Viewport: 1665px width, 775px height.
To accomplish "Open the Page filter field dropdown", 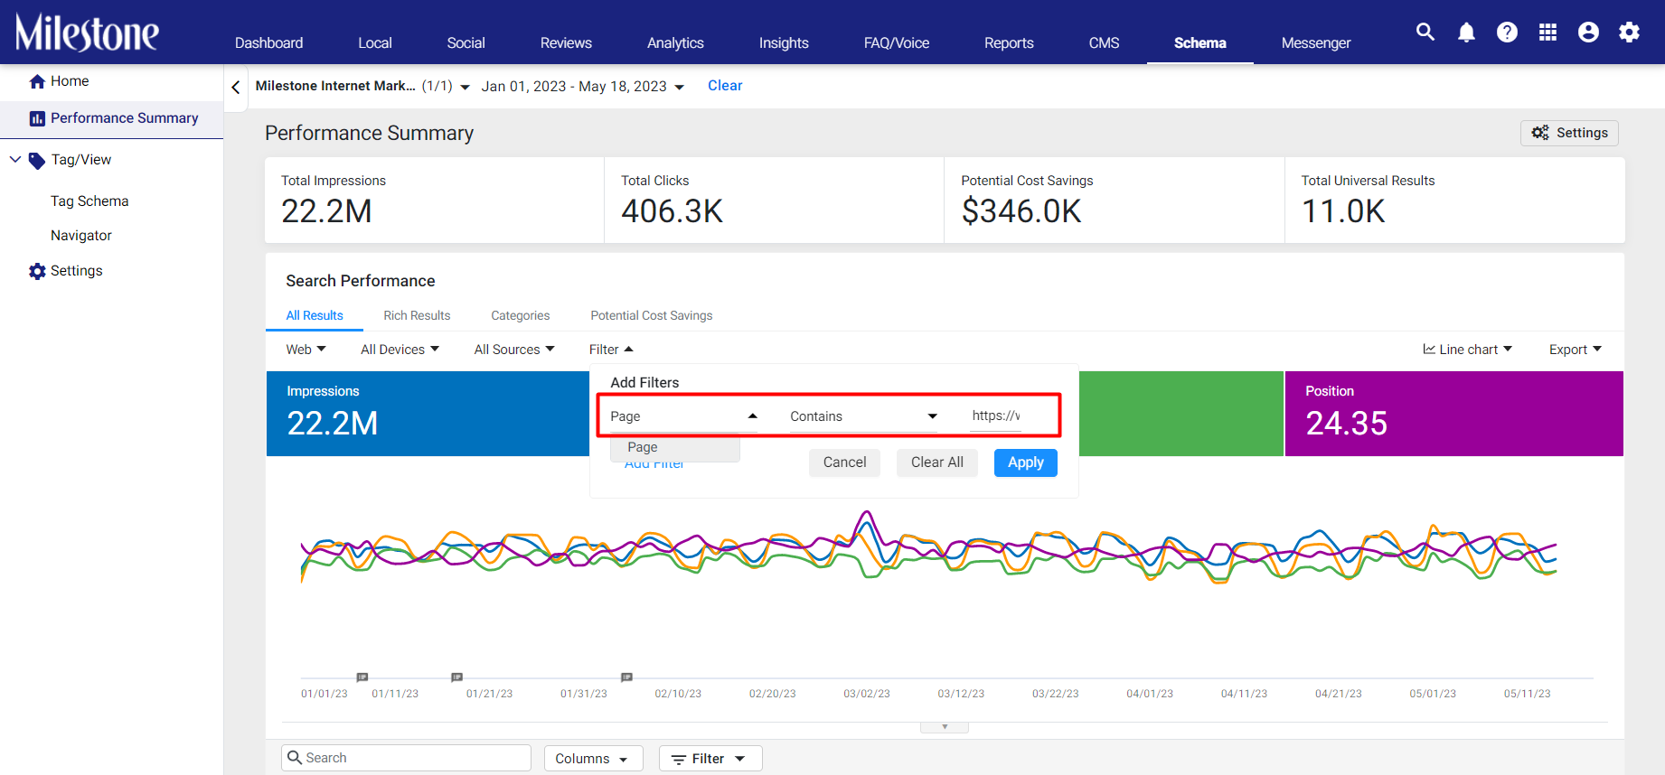I will pos(684,416).
